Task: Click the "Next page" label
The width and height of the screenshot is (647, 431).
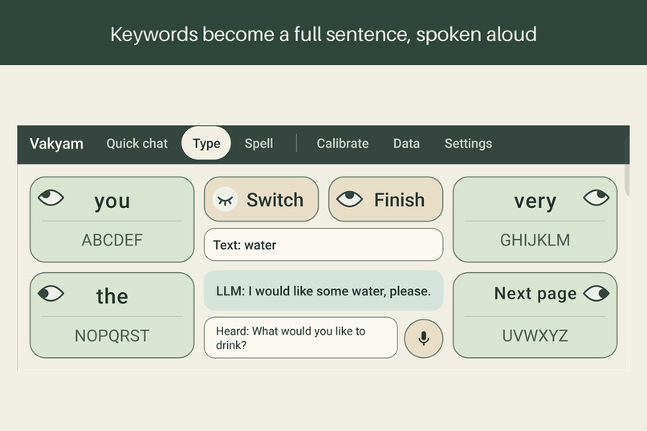Action: point(535,294)
